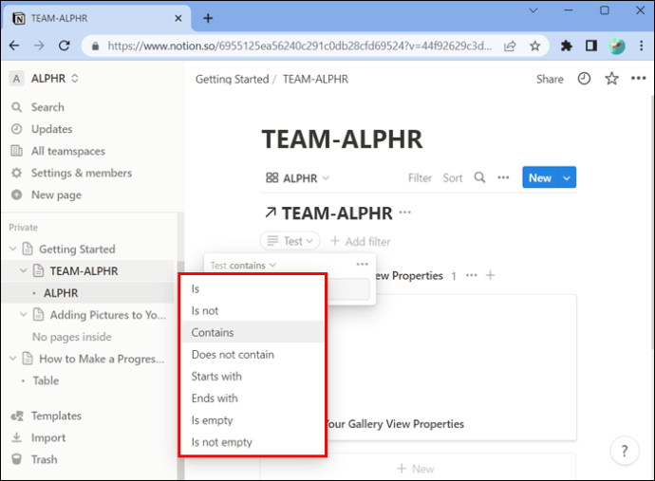Click the Share button
Viewport: 655px width, 481px height.
pos(550,79)
